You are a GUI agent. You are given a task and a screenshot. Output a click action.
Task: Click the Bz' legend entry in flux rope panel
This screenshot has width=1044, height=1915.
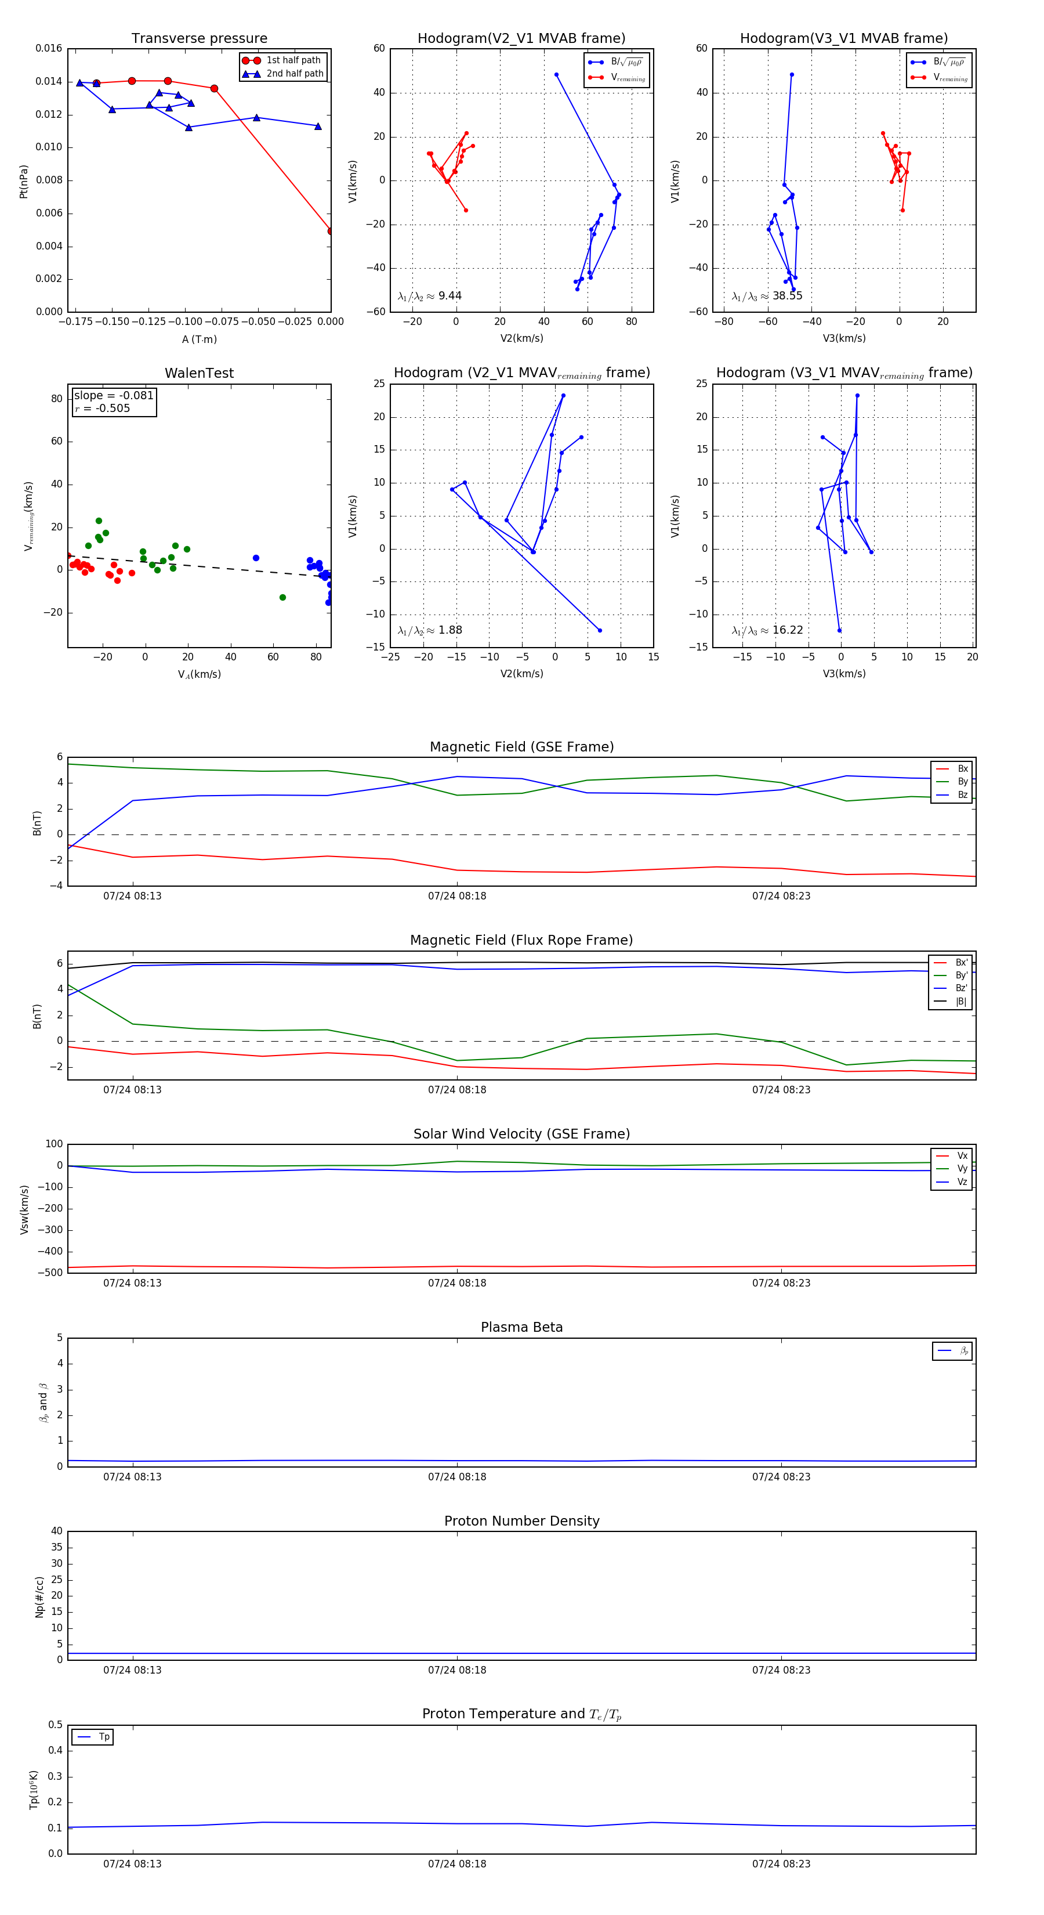click(951, 989)
